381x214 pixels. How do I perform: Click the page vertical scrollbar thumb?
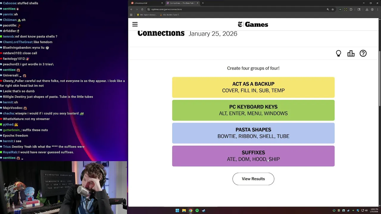[380, 78]
